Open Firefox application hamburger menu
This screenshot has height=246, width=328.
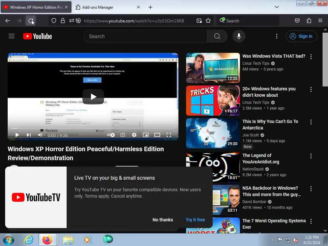tap(320, 21)
